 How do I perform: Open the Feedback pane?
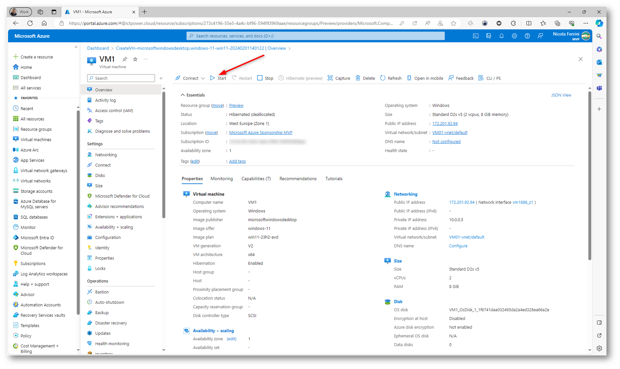point(461,78)
